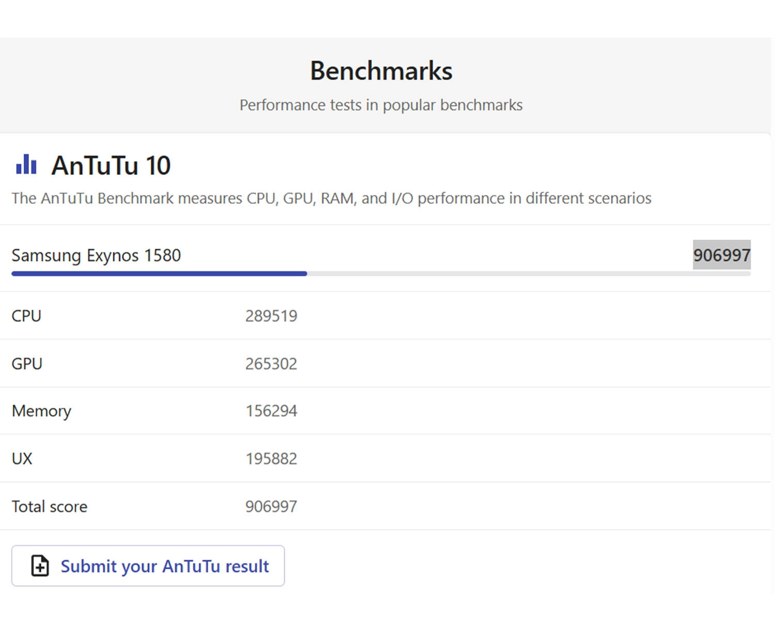Viewport: 775px width, 632px height.
Task: Select the Memory score 156294
Action: 271,411
